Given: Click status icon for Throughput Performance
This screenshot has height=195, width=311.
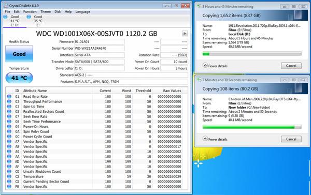Looking at the screenshot, I should point(9,101).
